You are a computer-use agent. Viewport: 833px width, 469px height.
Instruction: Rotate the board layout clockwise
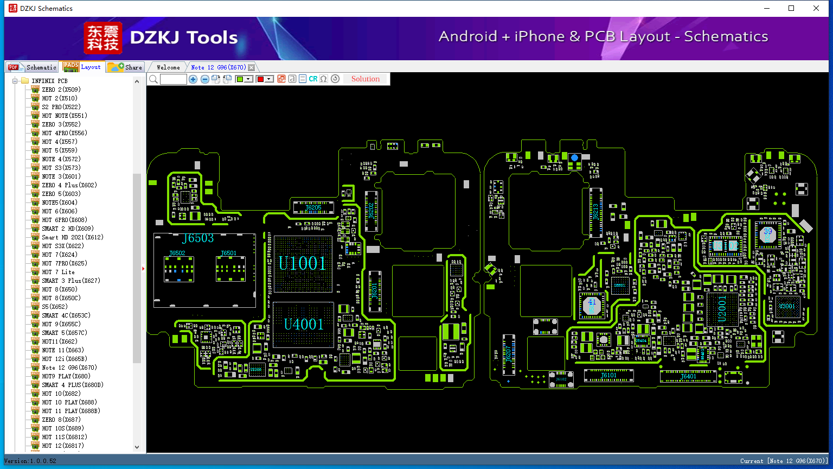pos(216,79)
